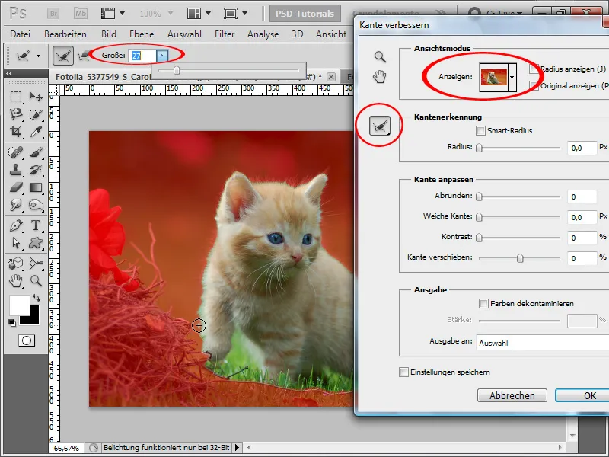Image resolution: width=609 pixels, height=457 pixels.
Task: Select the Pen tool
Action: (x=15, y=225)
